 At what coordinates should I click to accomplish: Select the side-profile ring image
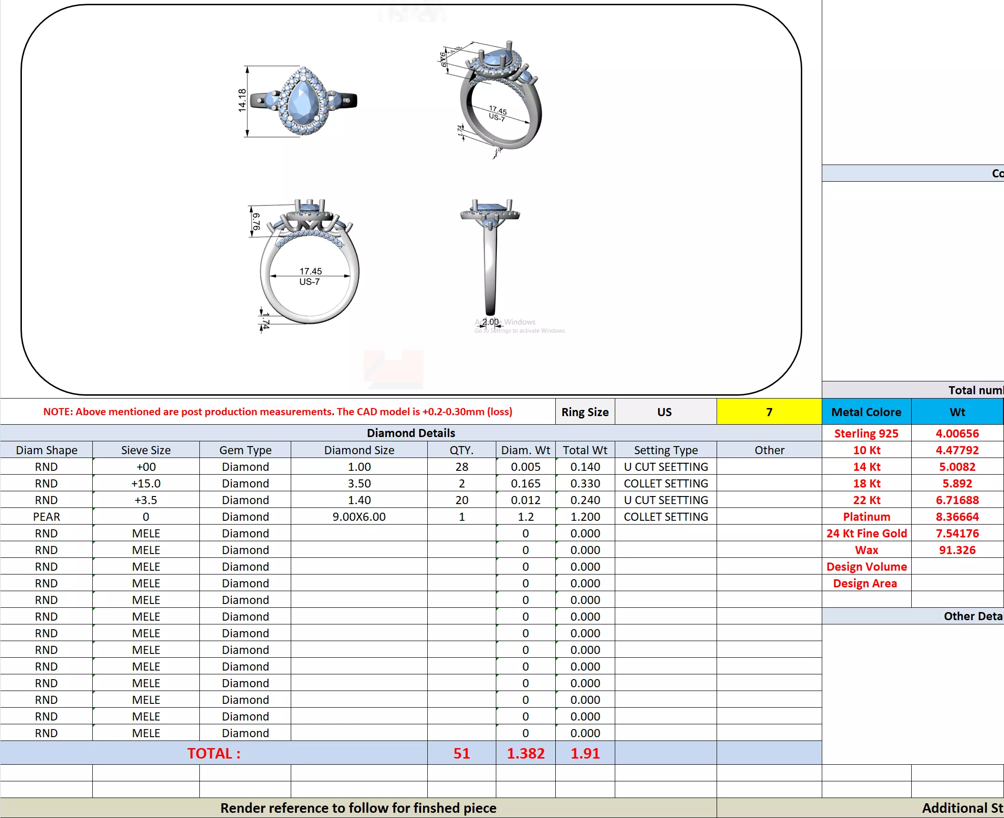pos(490,257)
